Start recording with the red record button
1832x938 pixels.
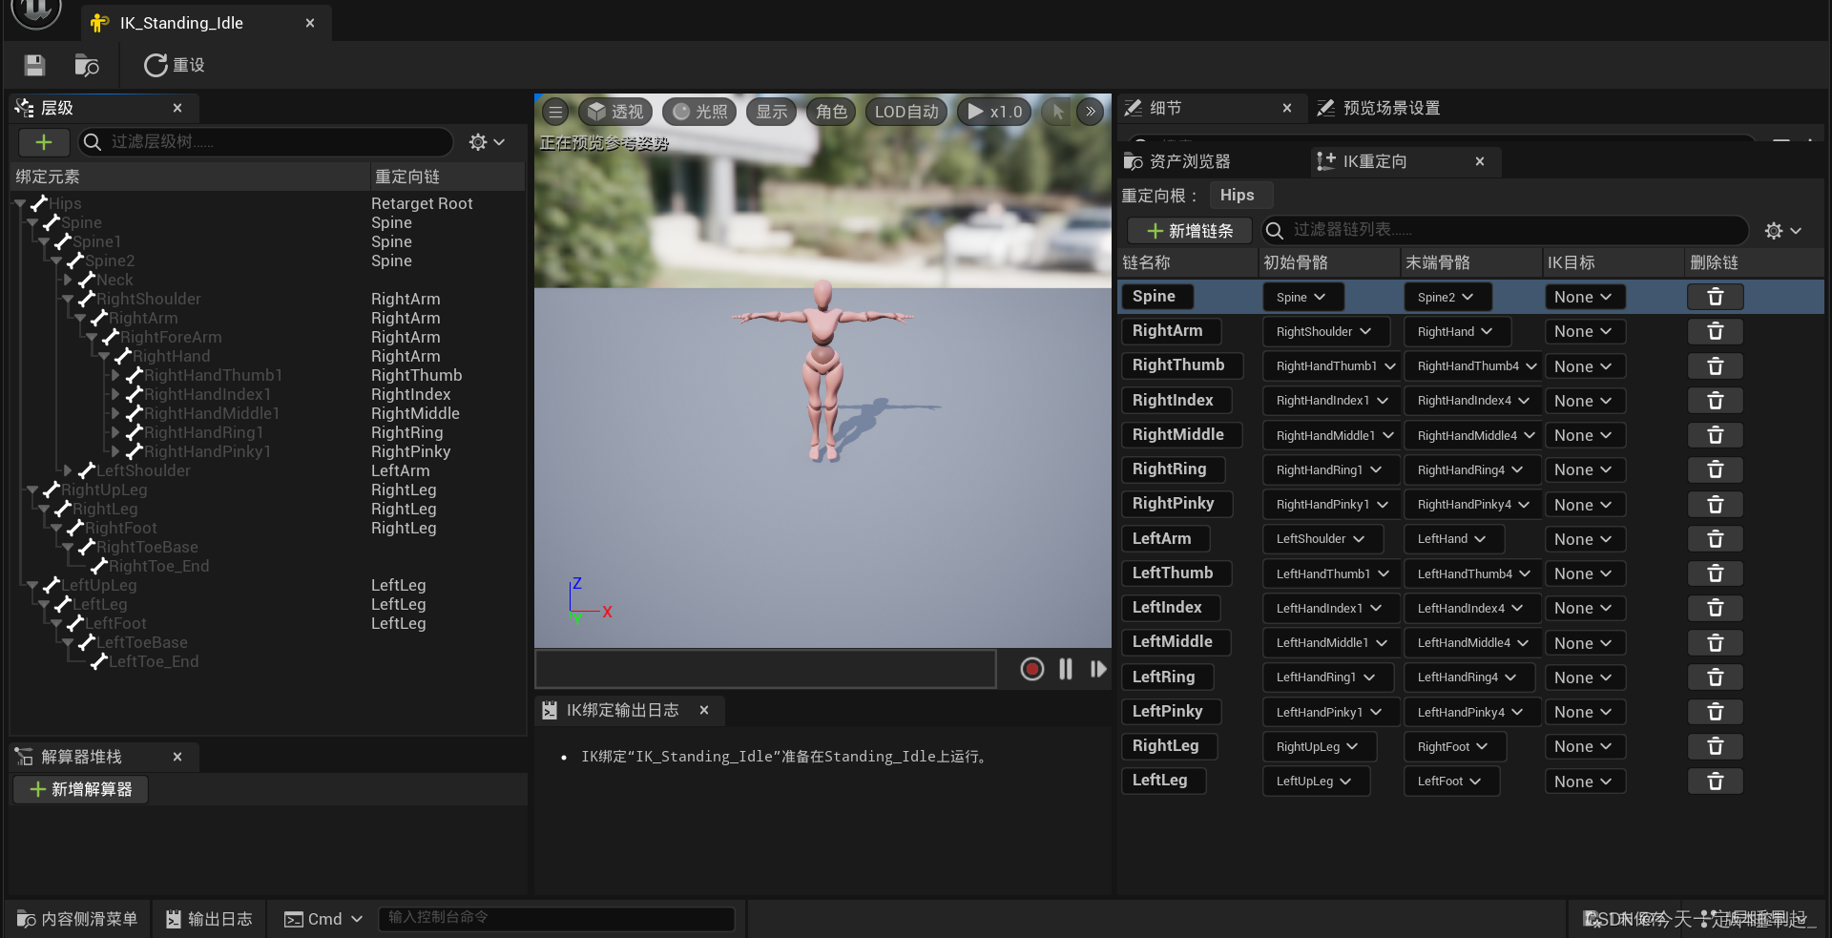tap(1031, 669)
